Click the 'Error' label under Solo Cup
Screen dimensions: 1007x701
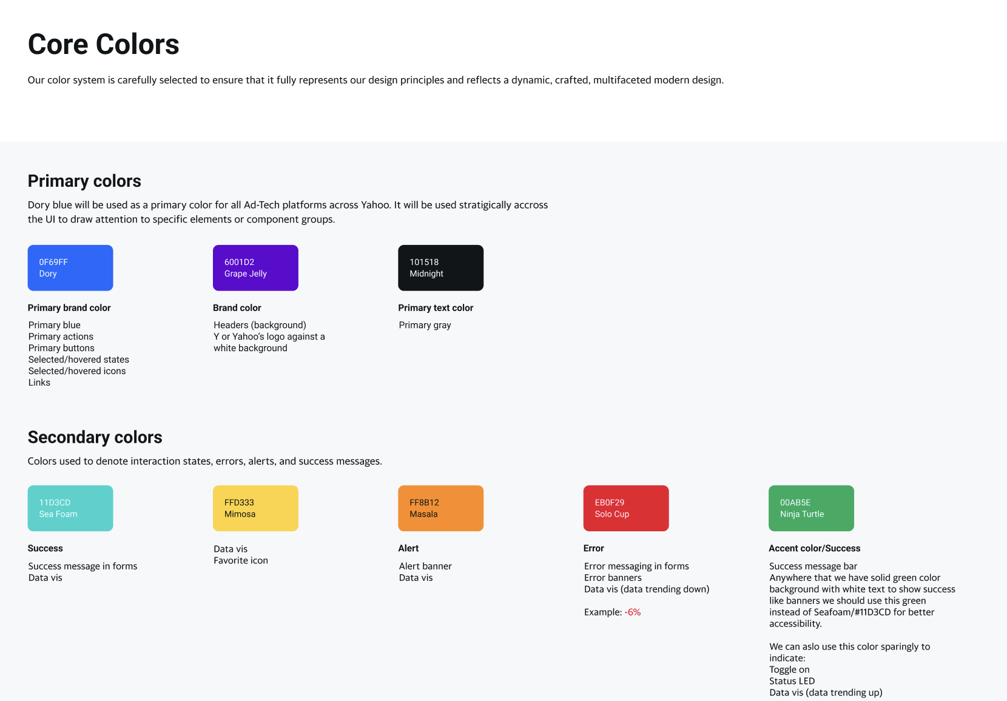click(594, 548)
